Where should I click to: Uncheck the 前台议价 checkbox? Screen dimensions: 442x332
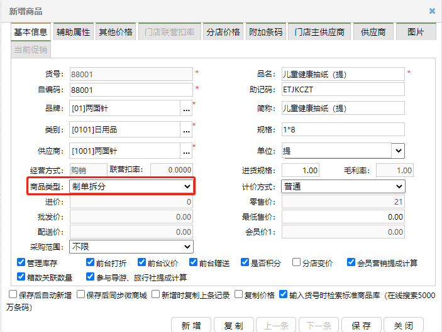click(141, 262)
